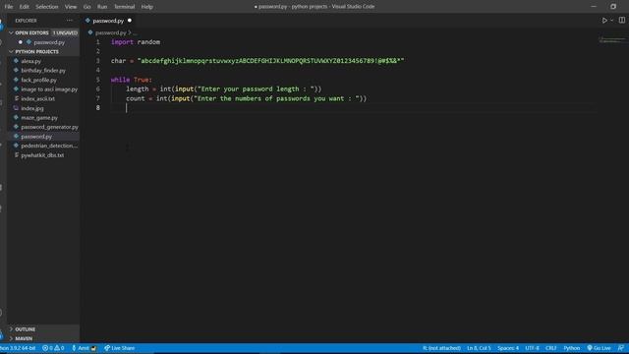Run the Python file with the play icon
The height and width of the screenshot is (354, 629).
(x=604, y=20)
